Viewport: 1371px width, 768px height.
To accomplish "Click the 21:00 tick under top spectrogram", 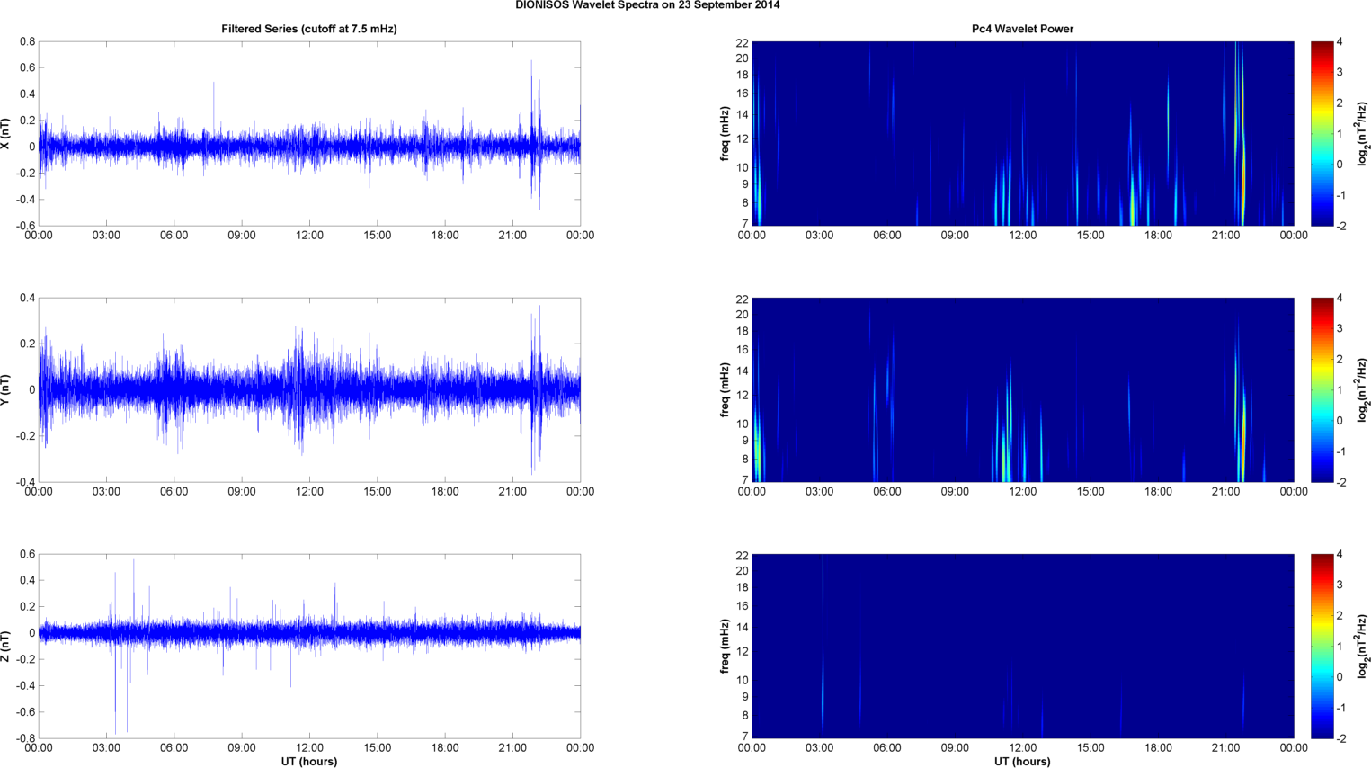I will pos(1225,236).
